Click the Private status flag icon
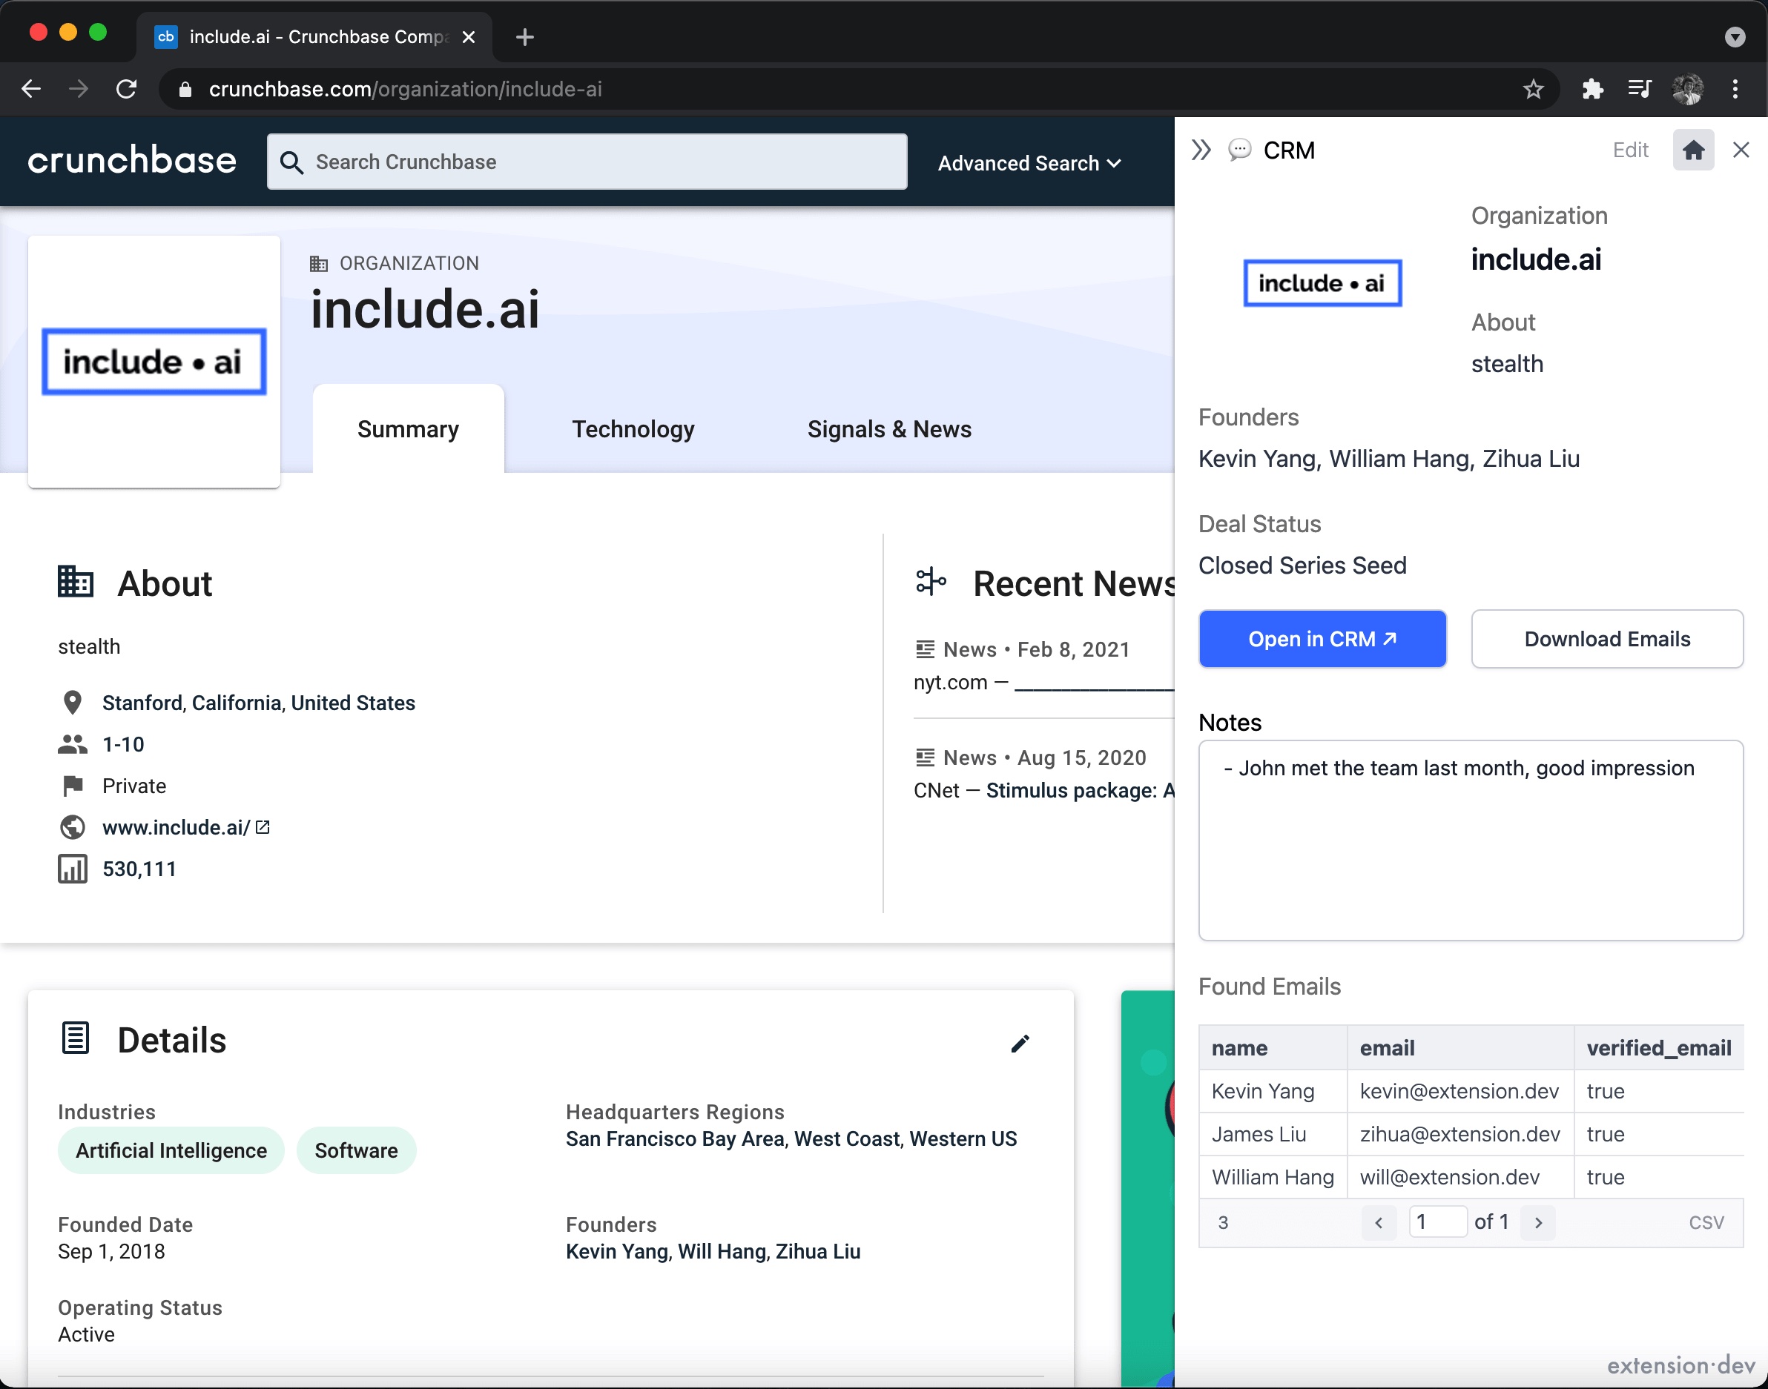This screenshot has width=1768, height=1389. click(73, 786)
